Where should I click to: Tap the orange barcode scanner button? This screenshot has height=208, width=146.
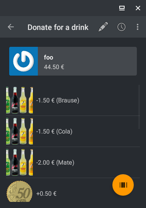coord(123,185)
